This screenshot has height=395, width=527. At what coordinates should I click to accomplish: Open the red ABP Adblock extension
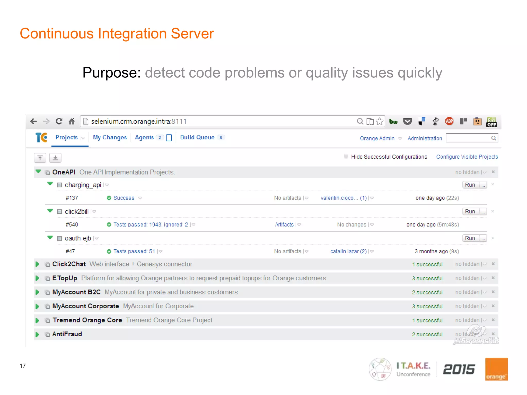point(449,121)
